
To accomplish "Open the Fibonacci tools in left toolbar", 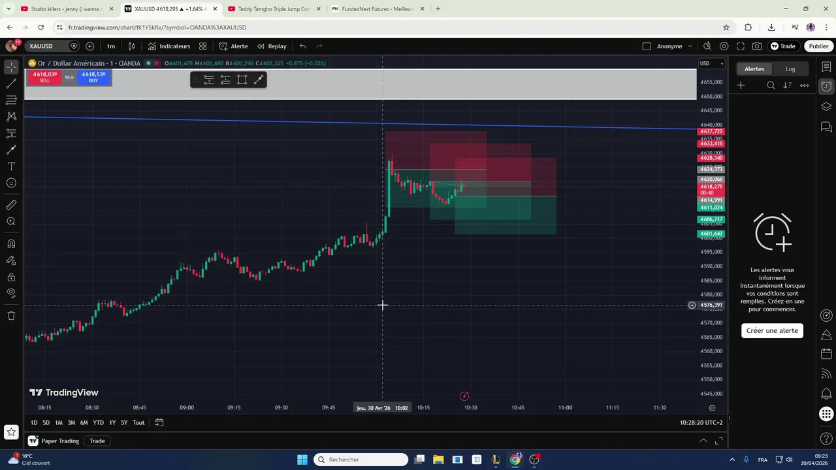I will [x=11, y=100].
